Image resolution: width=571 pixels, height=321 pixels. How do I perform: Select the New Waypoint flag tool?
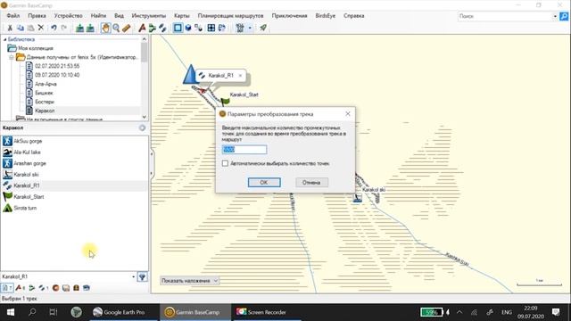pyautogui.click(x=142, y=28)
